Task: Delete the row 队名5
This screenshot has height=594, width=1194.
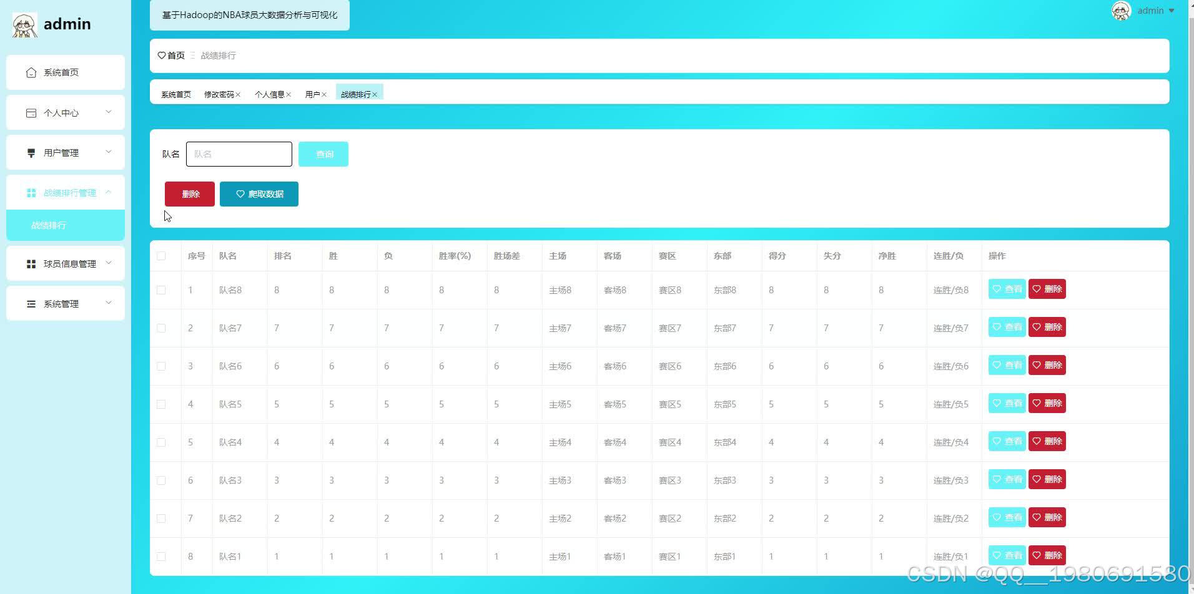Action: [x=1047, y=403]
